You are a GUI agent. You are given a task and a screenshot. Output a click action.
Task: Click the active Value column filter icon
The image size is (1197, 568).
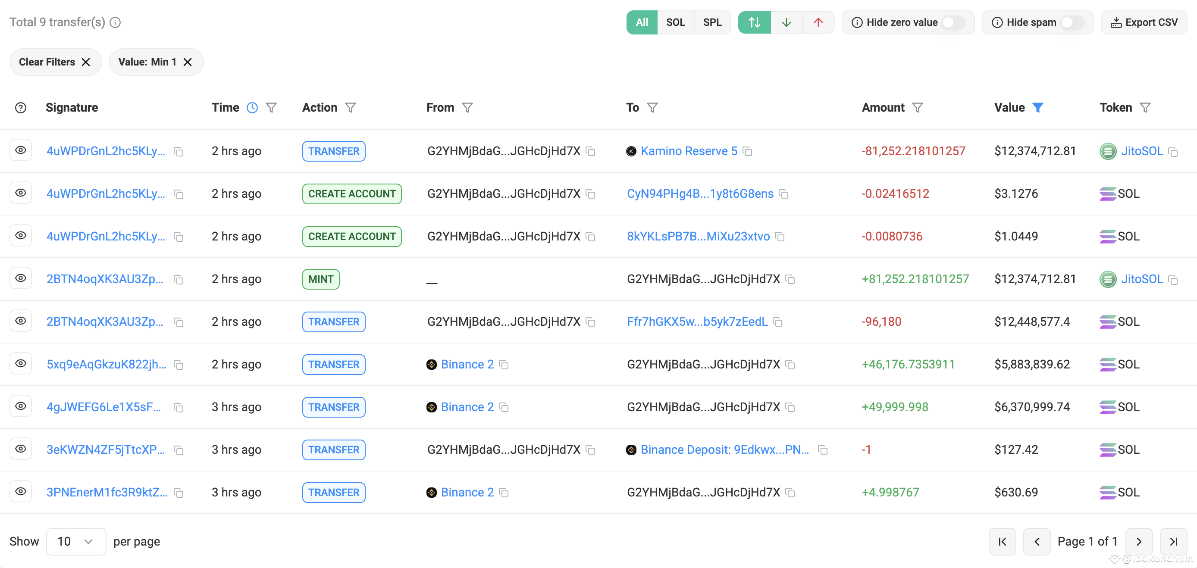point(1037,108)
